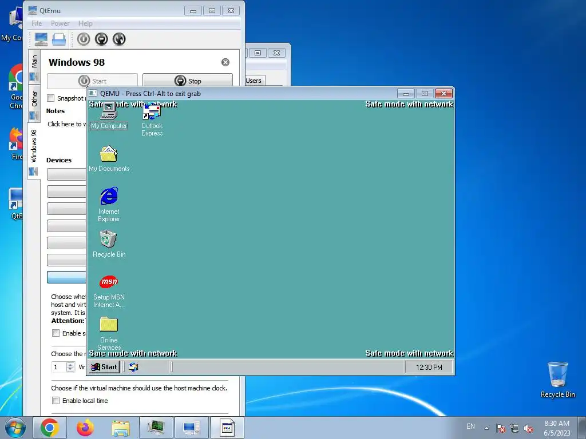This screenshot has height=439, width=586.
Task: Select Outlook Express icon in QEMU window
Action: click(152, 120)
